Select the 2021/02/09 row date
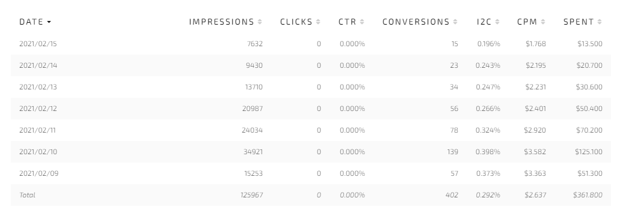623x219 pixels. [x=39, y=173]
